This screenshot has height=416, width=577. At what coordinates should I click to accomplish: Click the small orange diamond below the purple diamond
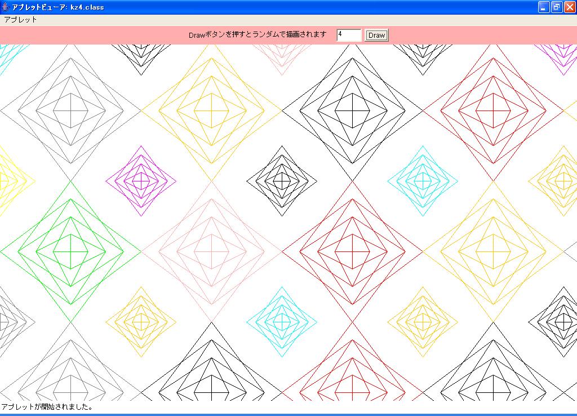pos(141,322)
